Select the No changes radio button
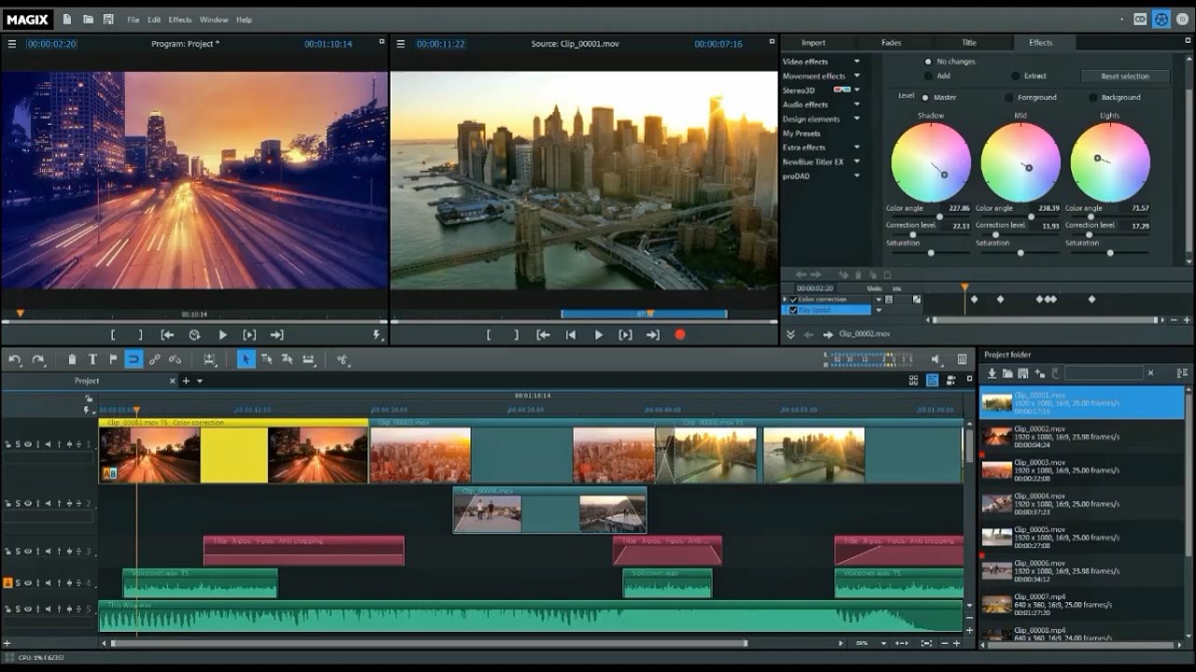Image resolution: width=1196 pixels, height=672 pixels. 928,62
